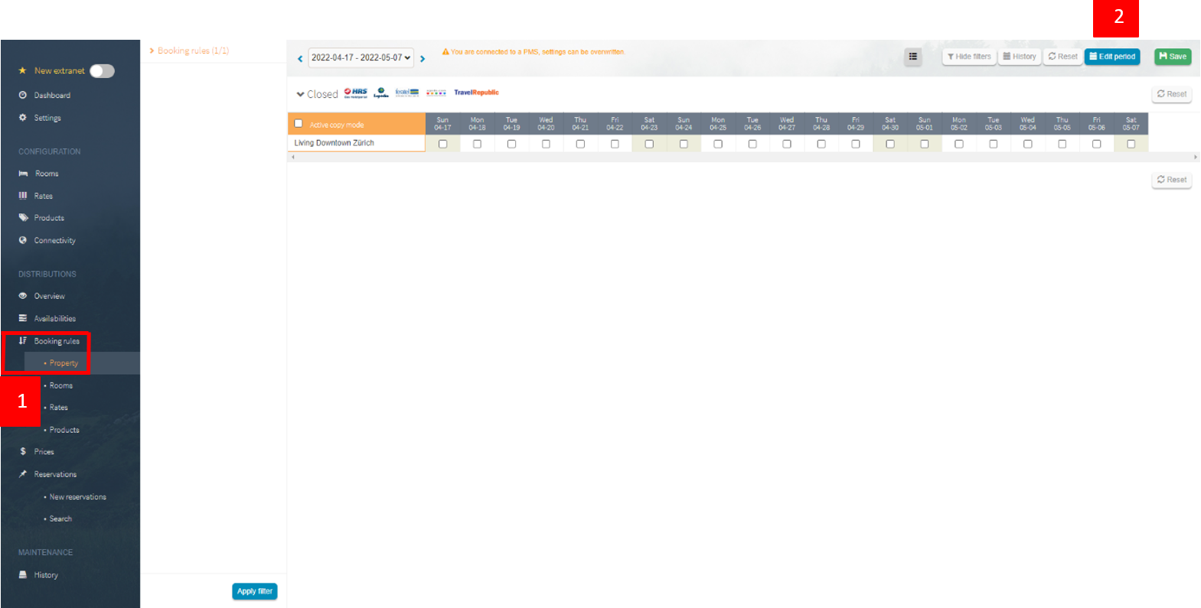Click the feratel channel logo
This screenshot has height=608, width=1201.
click(407, 92)
